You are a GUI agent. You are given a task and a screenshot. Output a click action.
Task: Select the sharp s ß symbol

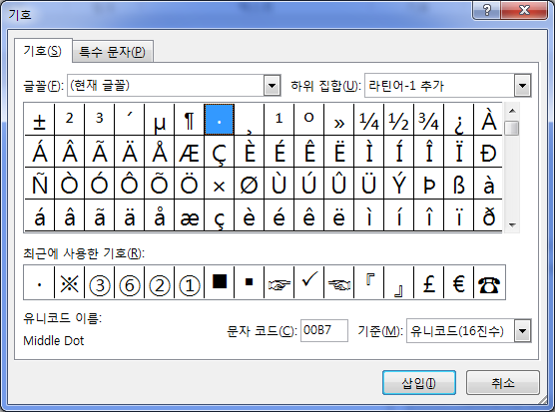458,184
